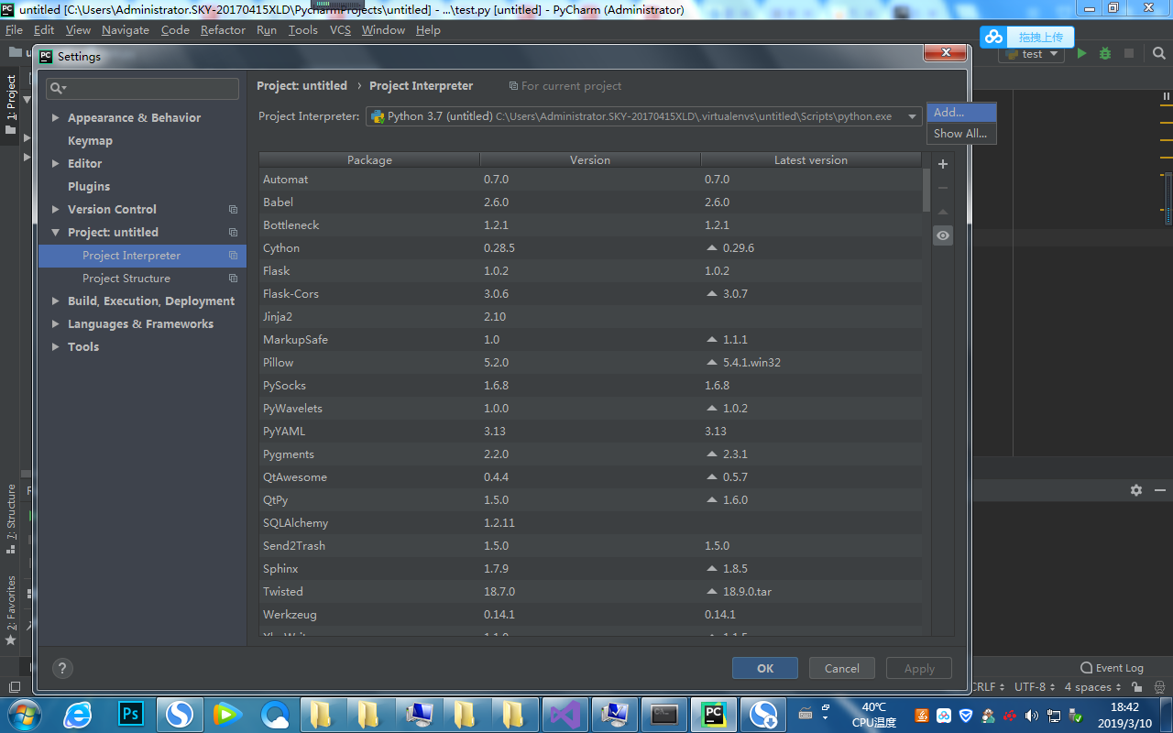Install a new package with the plus icon
Screen dimensions: 1173x733
click(942, 165)
